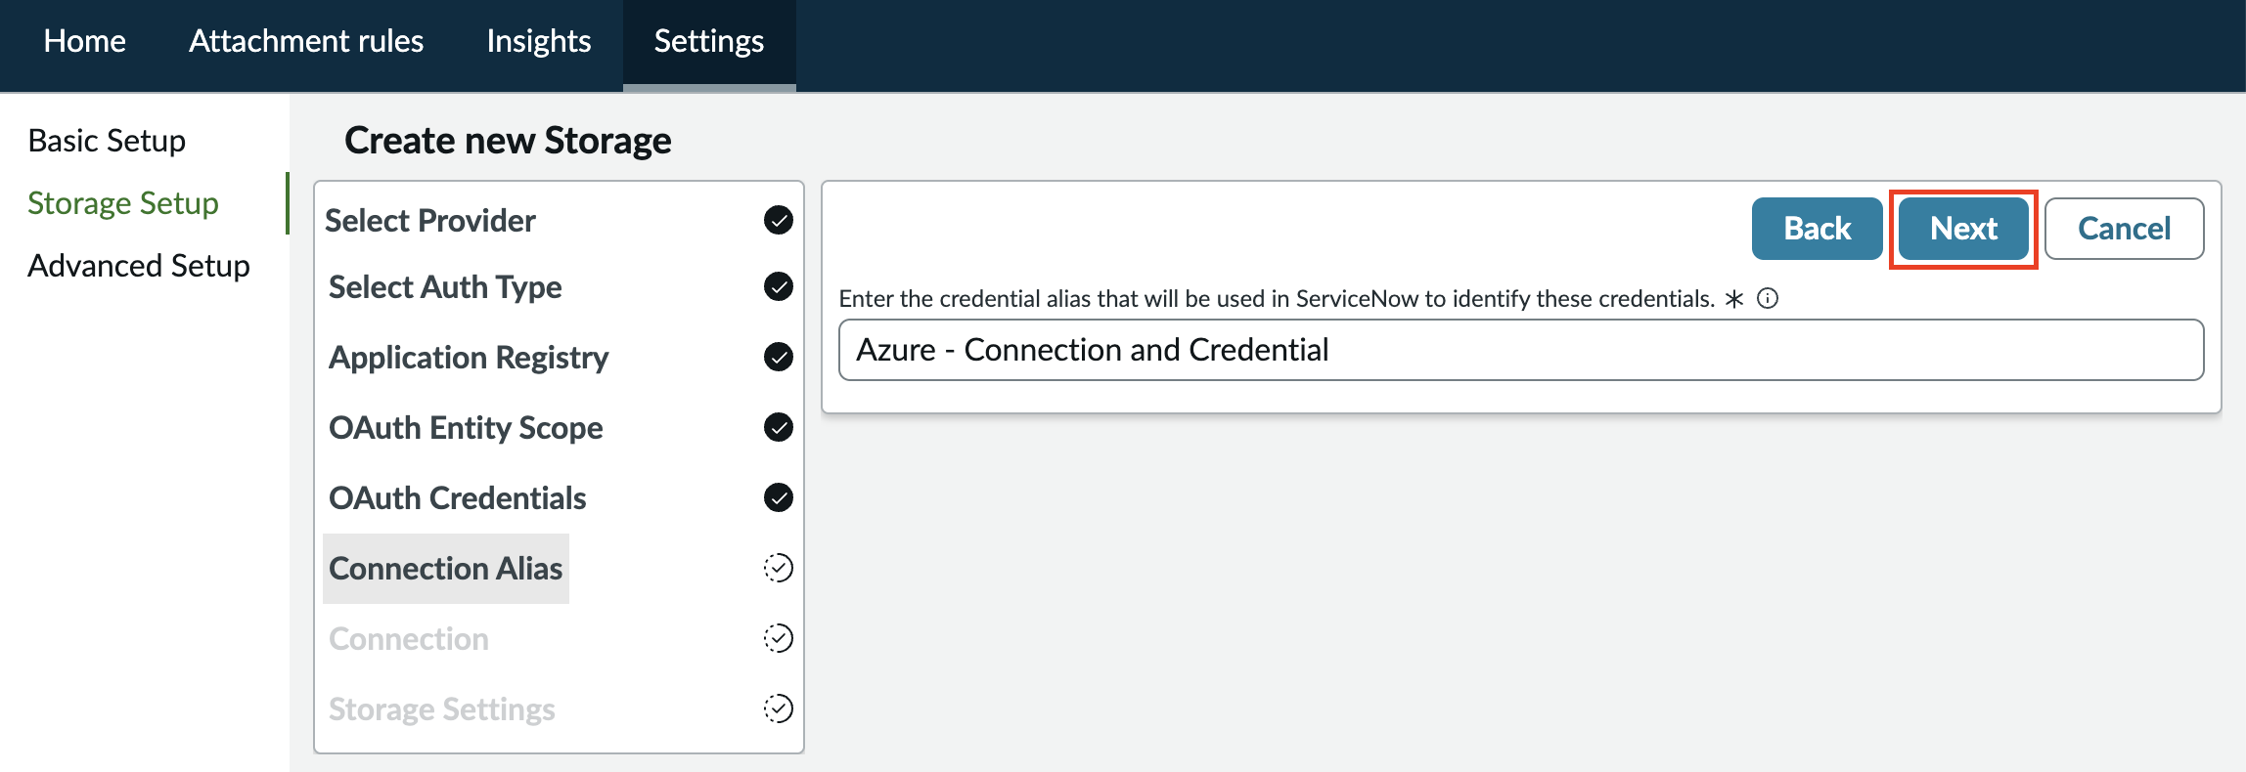The image size is (2246, 772).
Task: Open the OAuth Entity Scope step
Action: click(x=466, y=428)
